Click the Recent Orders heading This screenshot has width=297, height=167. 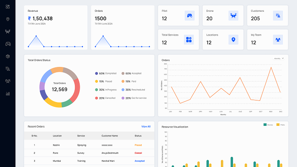pyautogui.click(x=36, y=127)
